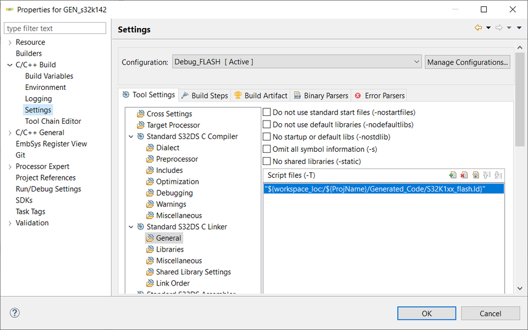Check Omit all symbol information (-s)

(x=267, y=149)
